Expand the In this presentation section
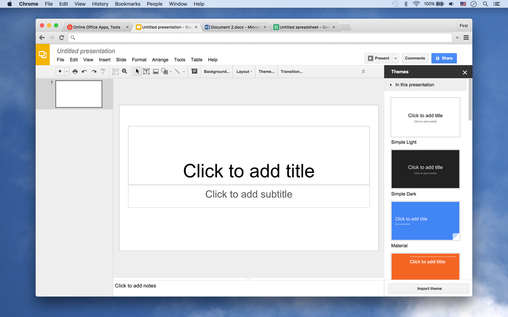508x317 pixels. (391, 84)
